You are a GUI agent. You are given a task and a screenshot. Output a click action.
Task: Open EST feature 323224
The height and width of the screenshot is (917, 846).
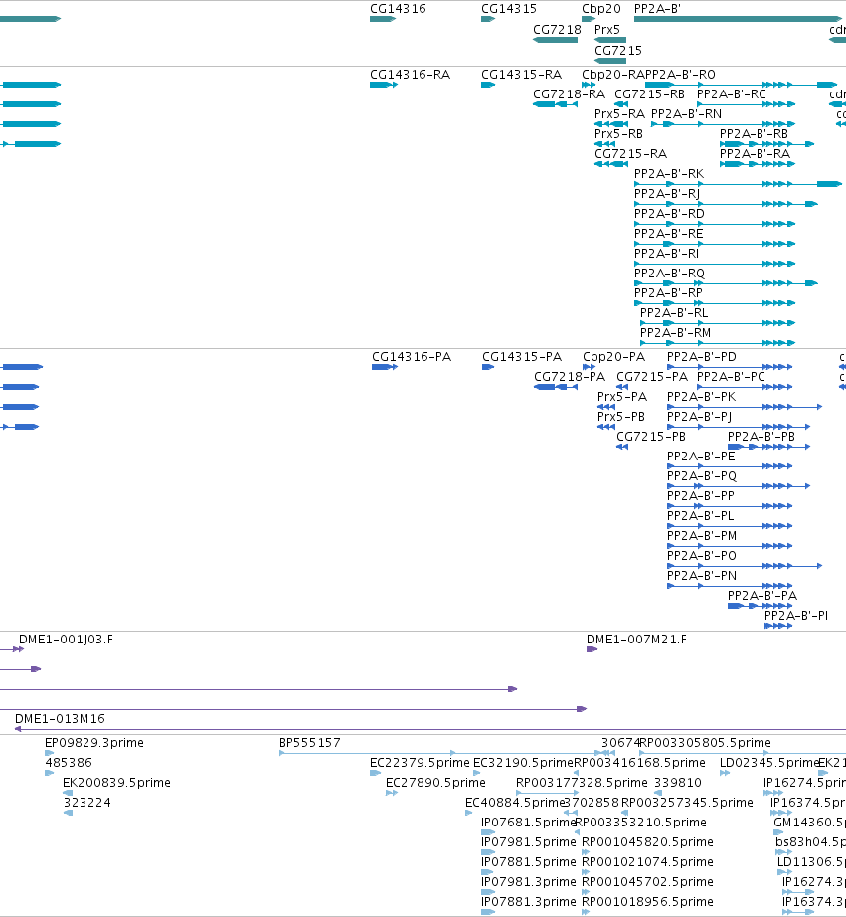(x=68, y=813)
